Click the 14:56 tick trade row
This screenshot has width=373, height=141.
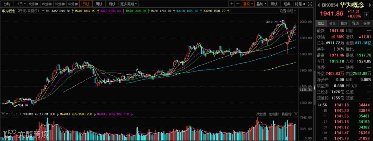click(344, 105)
